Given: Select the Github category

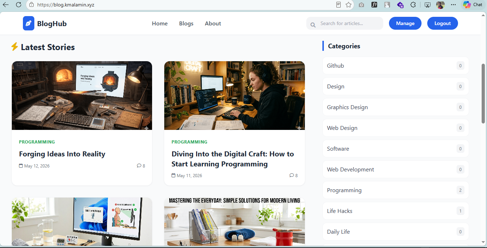Looking at the screenshot, I should point(396,65).
